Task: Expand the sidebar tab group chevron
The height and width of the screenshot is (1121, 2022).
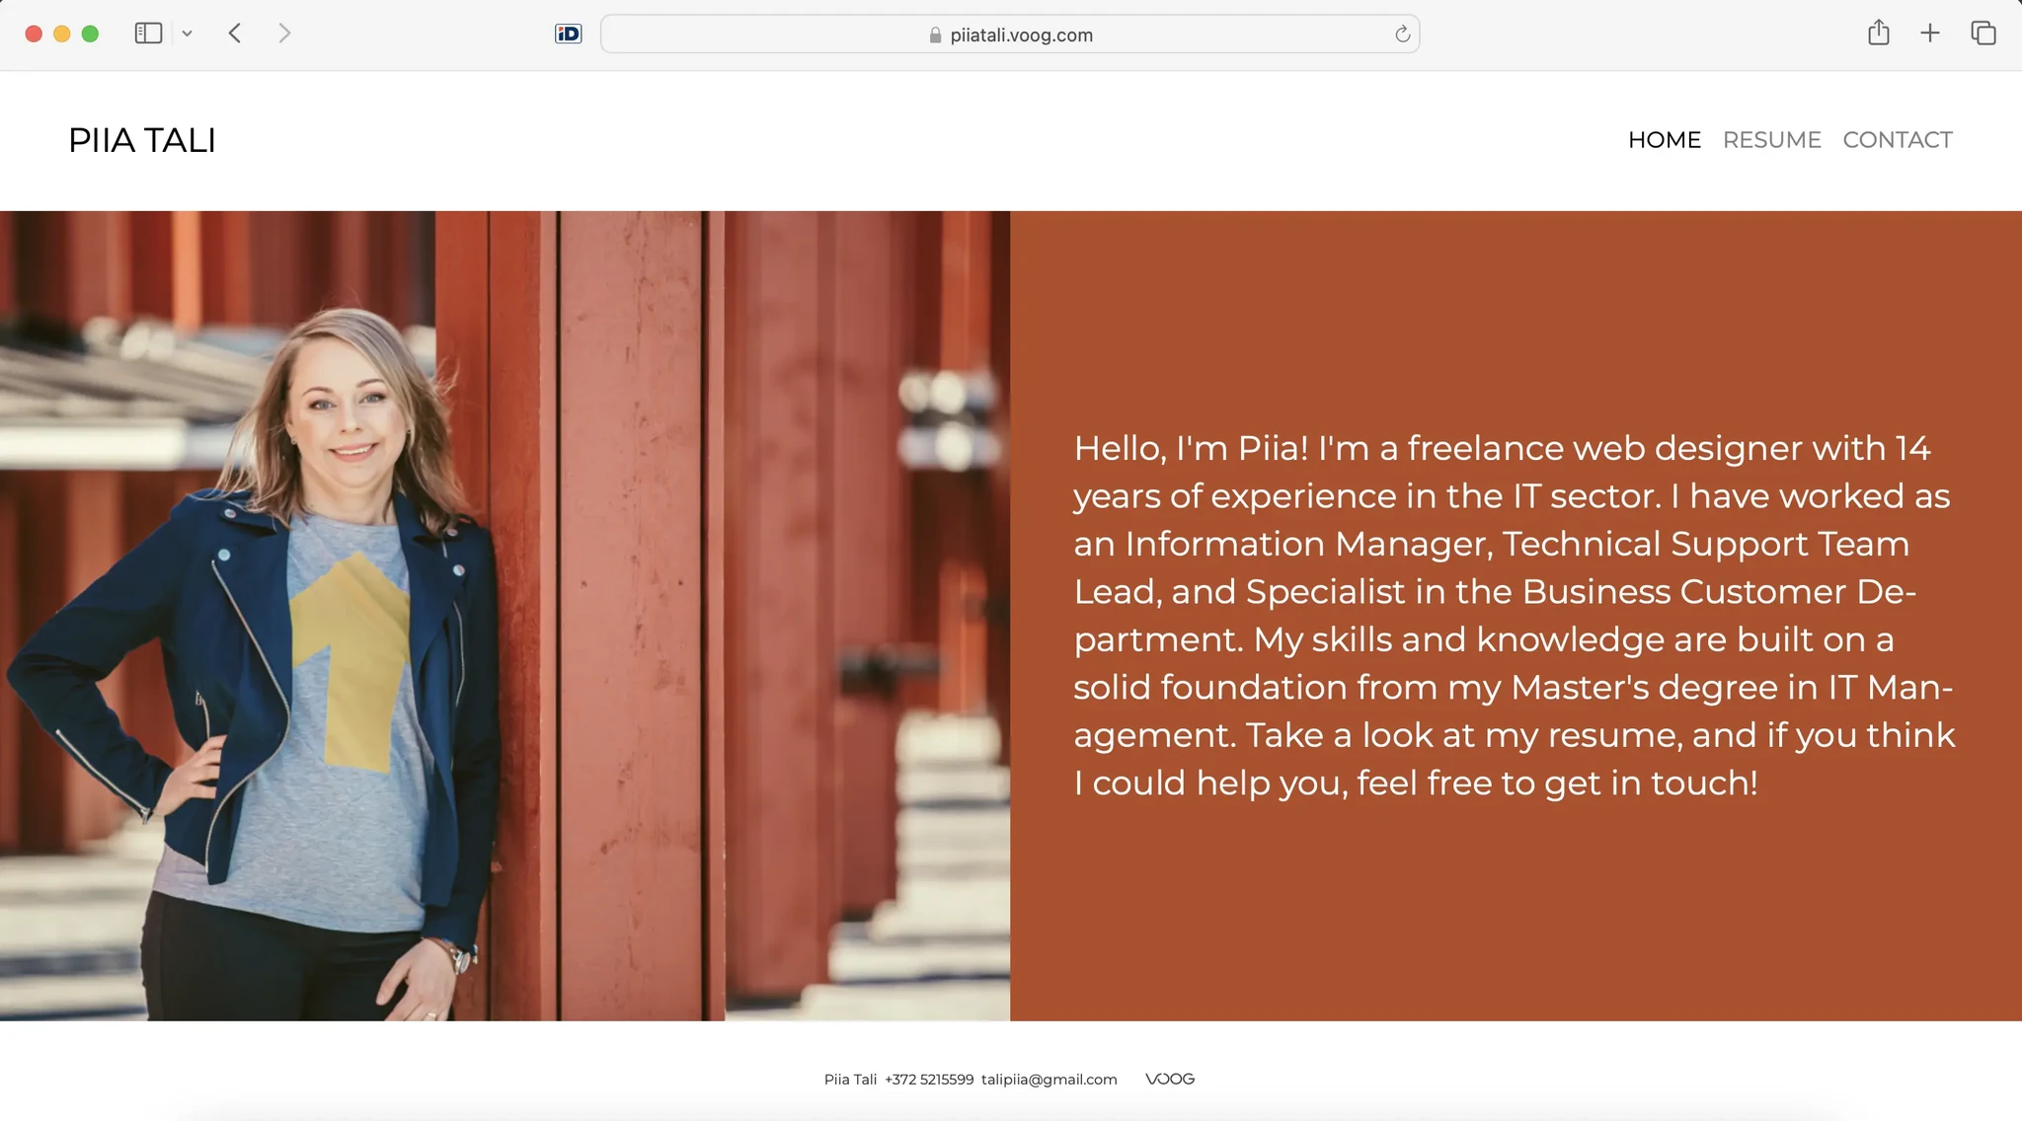Action: (x=187, y=34)
